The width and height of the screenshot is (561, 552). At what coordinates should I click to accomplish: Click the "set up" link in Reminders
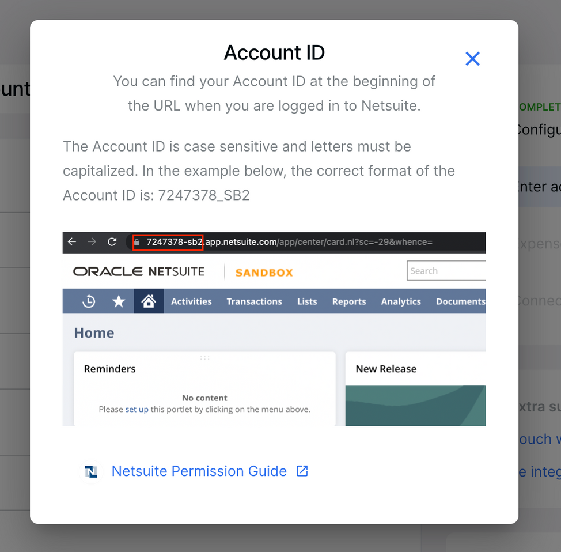point(137,409)
